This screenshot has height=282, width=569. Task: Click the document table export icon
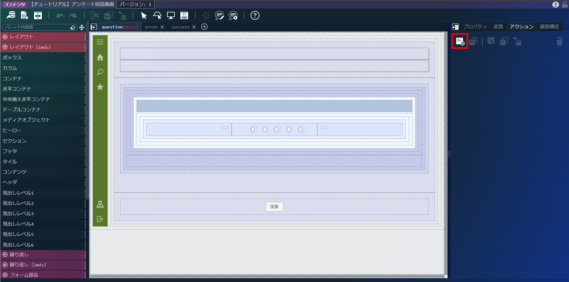[25, 15]
